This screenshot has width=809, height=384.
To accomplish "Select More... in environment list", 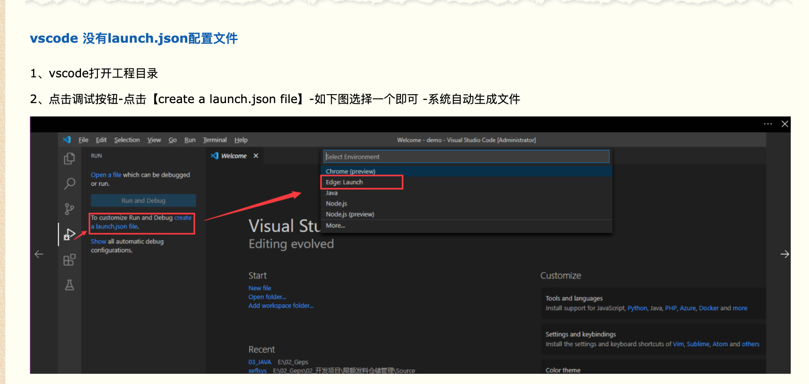I will [466, 225].
